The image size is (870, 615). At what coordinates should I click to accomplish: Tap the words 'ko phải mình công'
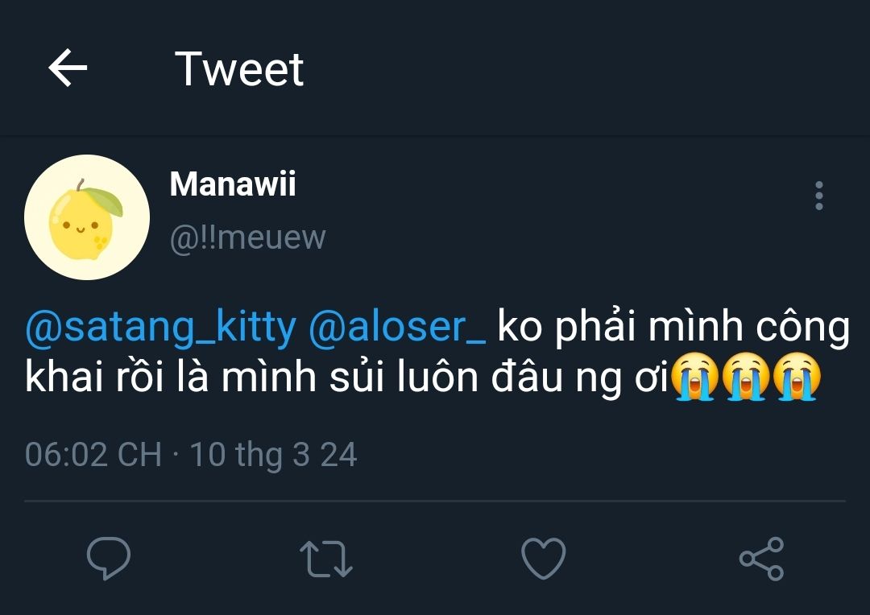tap(673, 328)
